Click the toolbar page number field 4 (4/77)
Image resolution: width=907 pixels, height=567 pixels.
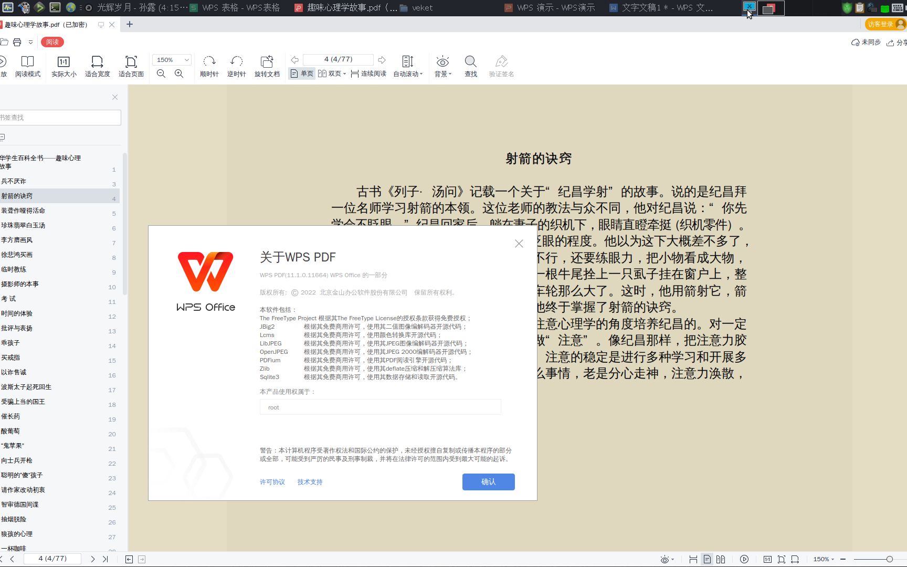(339, 60)
